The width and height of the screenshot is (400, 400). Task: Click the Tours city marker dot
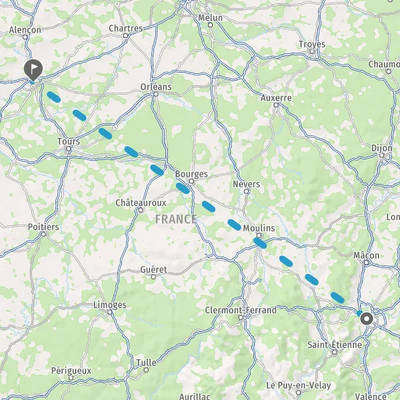(69, 149)
